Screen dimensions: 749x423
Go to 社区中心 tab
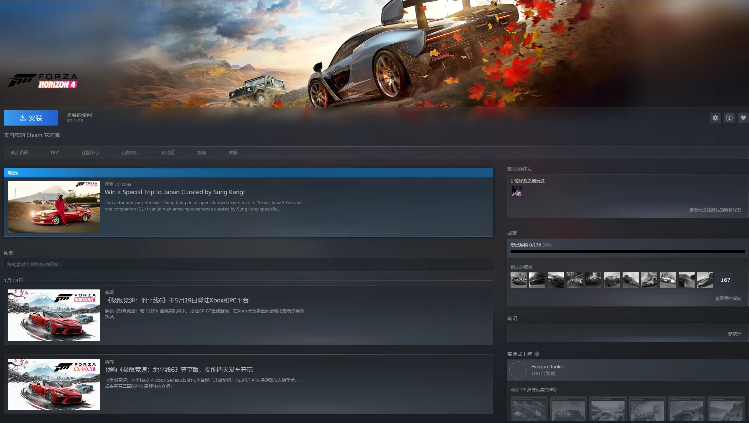pos(90,153)
